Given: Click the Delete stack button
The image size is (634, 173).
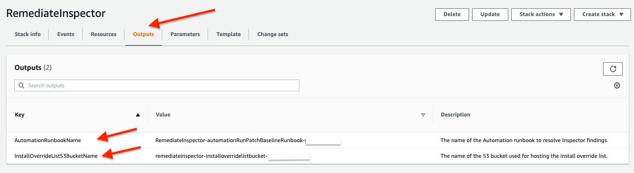Looking at the screenshot, I should 452,14.
